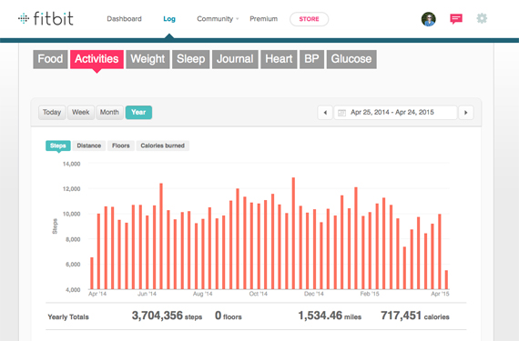The width and height of the screenshot is (519, 341).
Task: Open the user profile avatar
Action: pyautogui.click(x=428, y=19)
